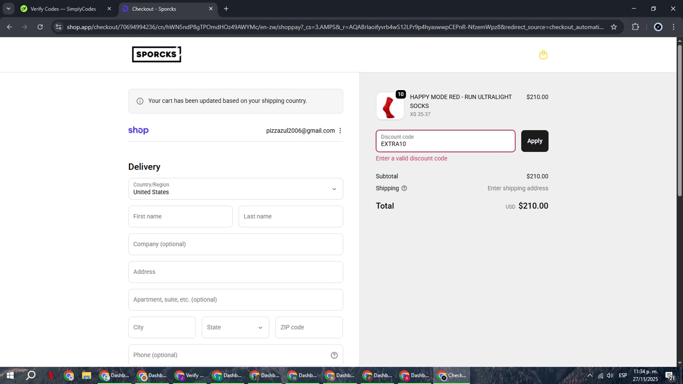The width and height of the screenshot is (683, 384).
Task: Show hidden system tray icons
Action: [590, 376]
